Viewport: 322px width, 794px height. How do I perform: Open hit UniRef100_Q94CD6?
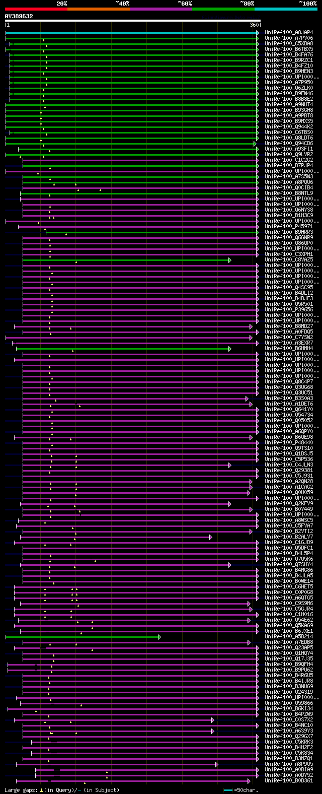point(289,144)
